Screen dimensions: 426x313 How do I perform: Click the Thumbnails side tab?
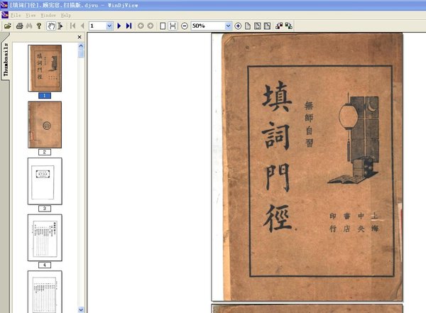click(x=5, y=59)
